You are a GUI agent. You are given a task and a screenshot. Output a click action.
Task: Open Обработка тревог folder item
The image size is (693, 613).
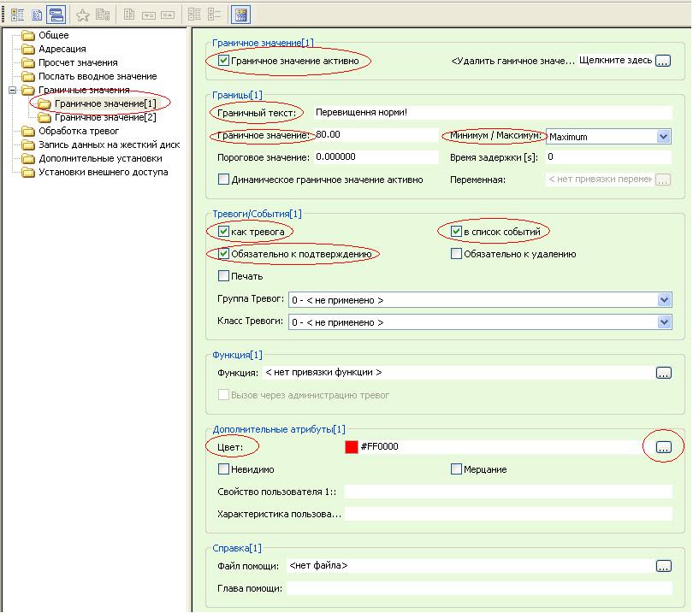tap(78, 131)
